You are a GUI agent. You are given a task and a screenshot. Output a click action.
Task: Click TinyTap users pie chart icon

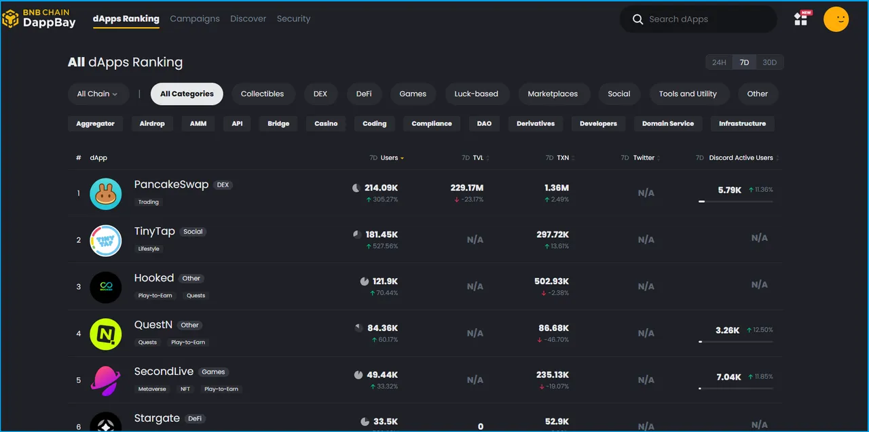[x=357, y=235]
